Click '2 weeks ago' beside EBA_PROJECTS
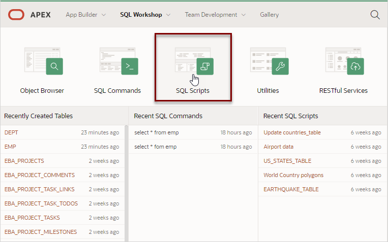This screenshot has width=388, height=242. coord(104,161)
